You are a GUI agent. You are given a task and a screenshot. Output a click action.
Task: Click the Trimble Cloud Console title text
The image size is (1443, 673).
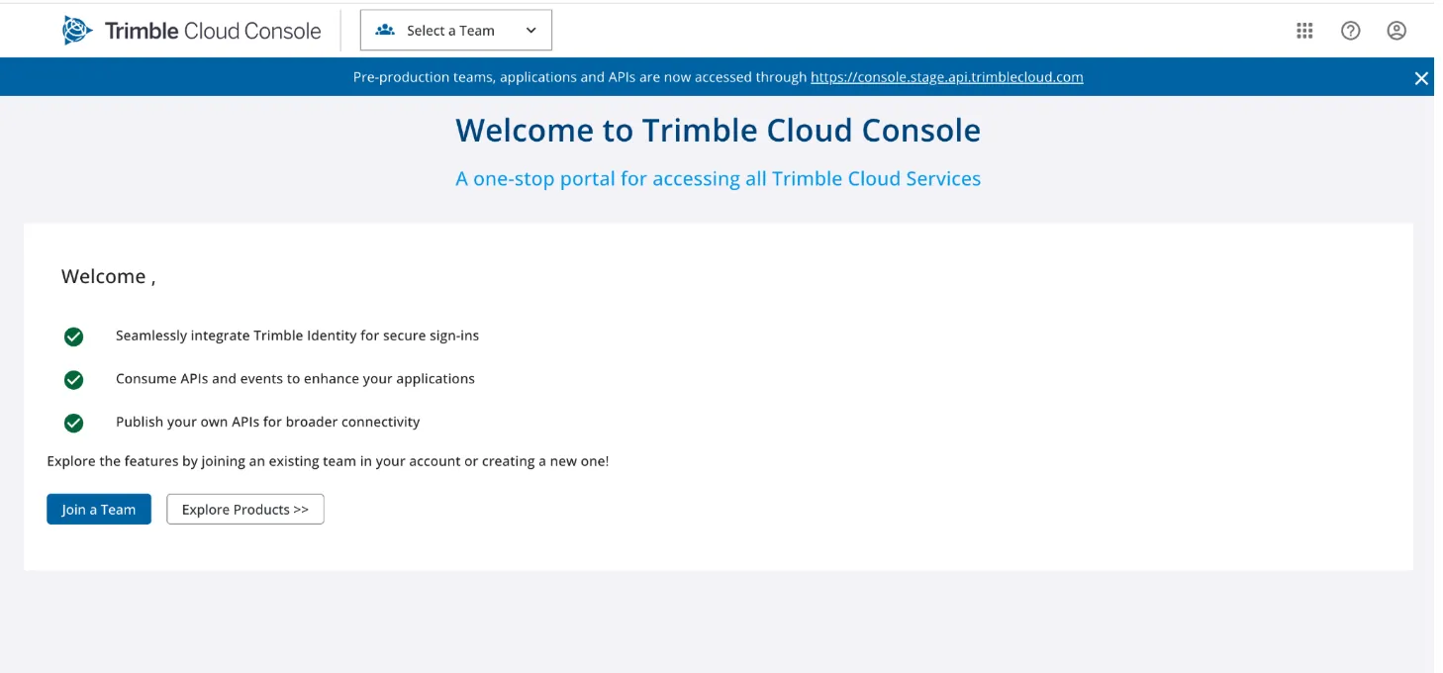(x=213, y=31)
